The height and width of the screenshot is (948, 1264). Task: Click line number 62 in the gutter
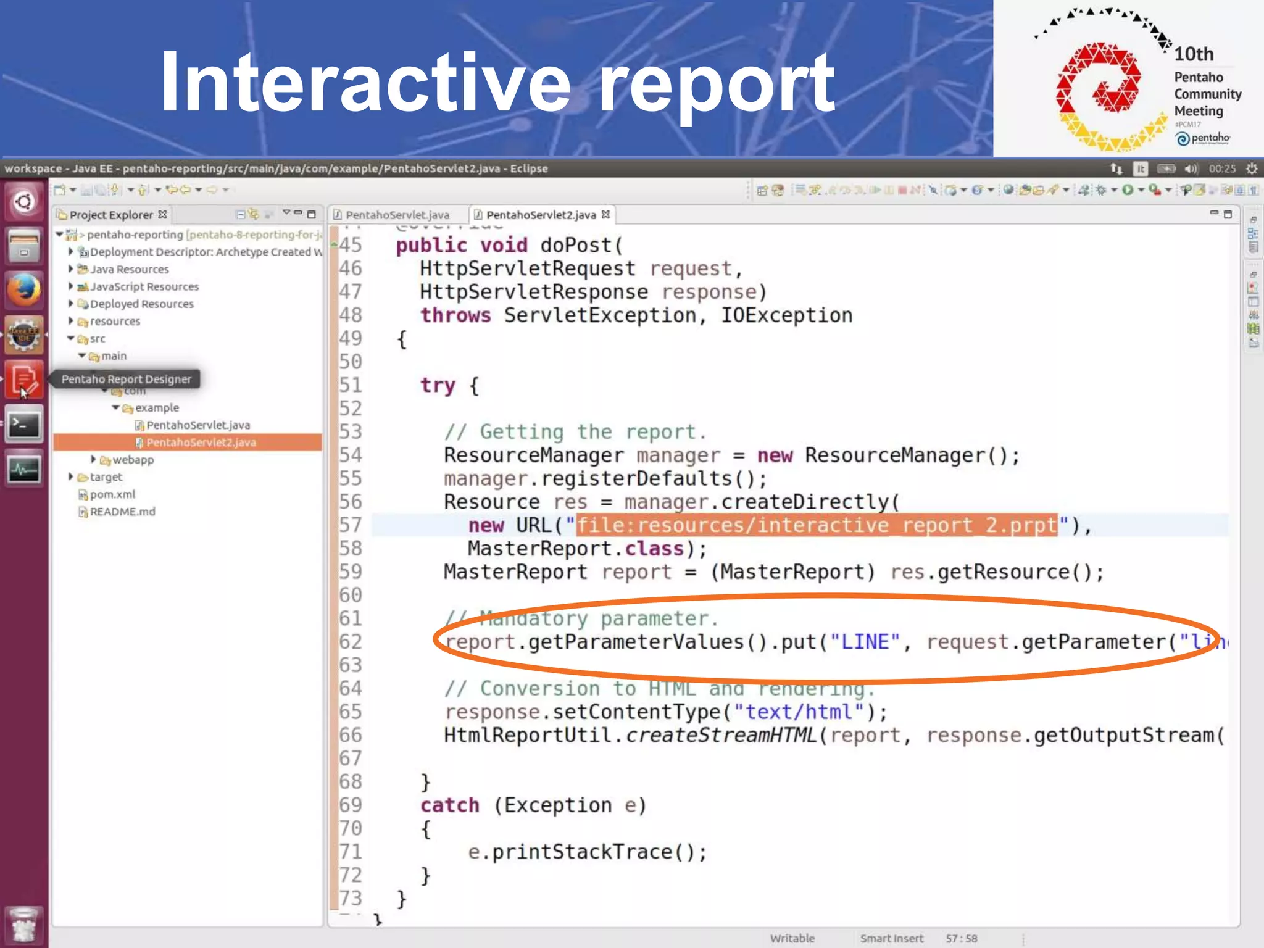pos(351,642)
